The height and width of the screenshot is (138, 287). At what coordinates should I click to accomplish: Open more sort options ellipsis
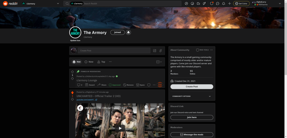pyautogui.click(x=110, y=62)
